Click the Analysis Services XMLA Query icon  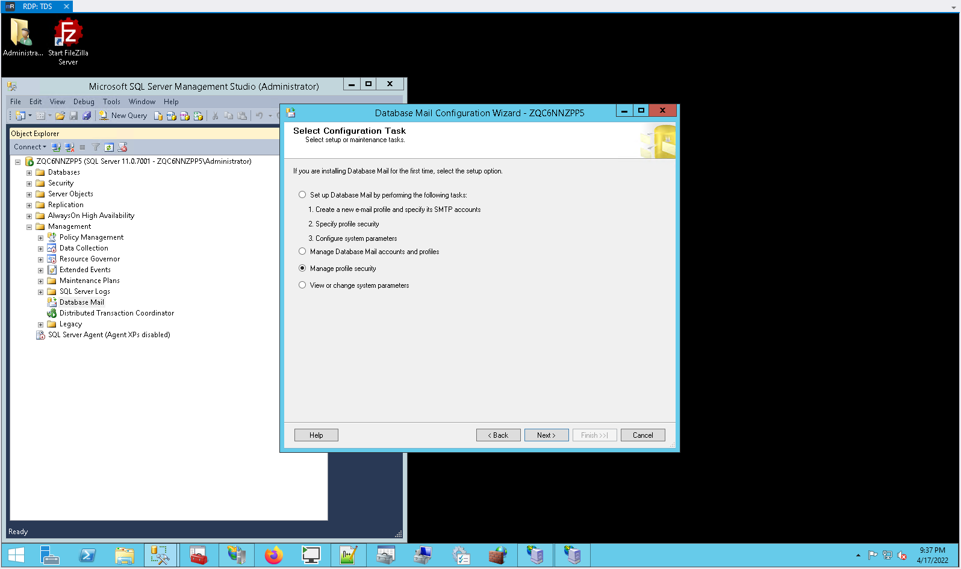tap(198, 116)
